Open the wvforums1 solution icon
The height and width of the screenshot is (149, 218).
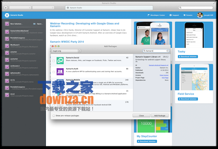(x=7, y=67)
